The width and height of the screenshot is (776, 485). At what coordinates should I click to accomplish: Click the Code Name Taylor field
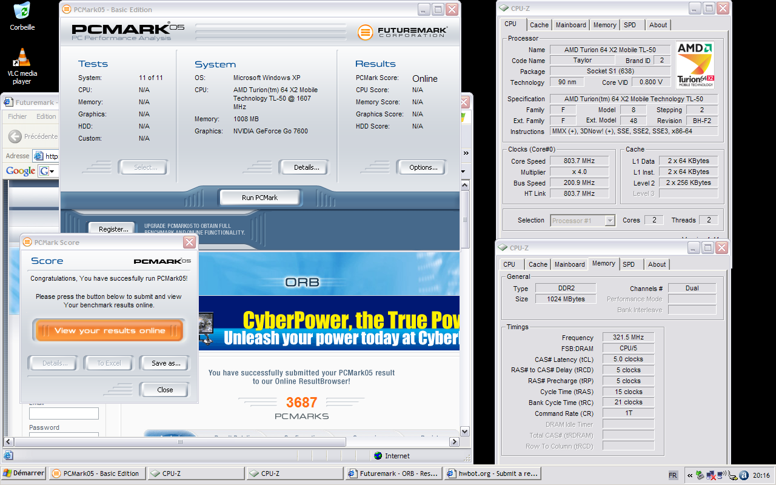[x=583, y=61]
